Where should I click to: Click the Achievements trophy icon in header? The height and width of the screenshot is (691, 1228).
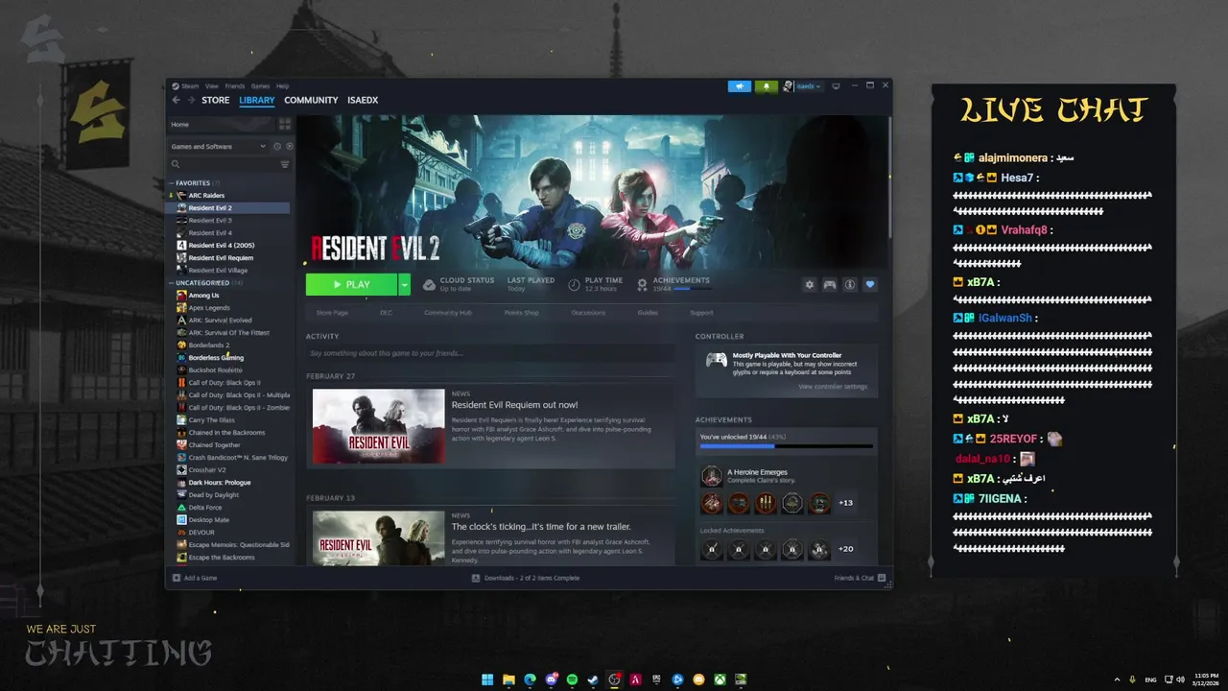pyautogui.click(x=642, y=284)
